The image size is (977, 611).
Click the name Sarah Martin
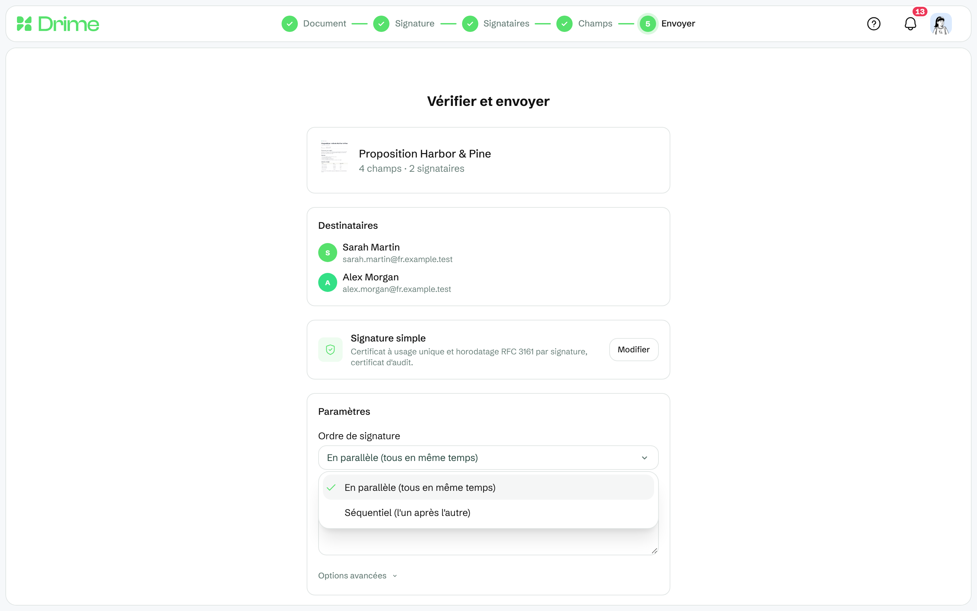pos(371,247)
